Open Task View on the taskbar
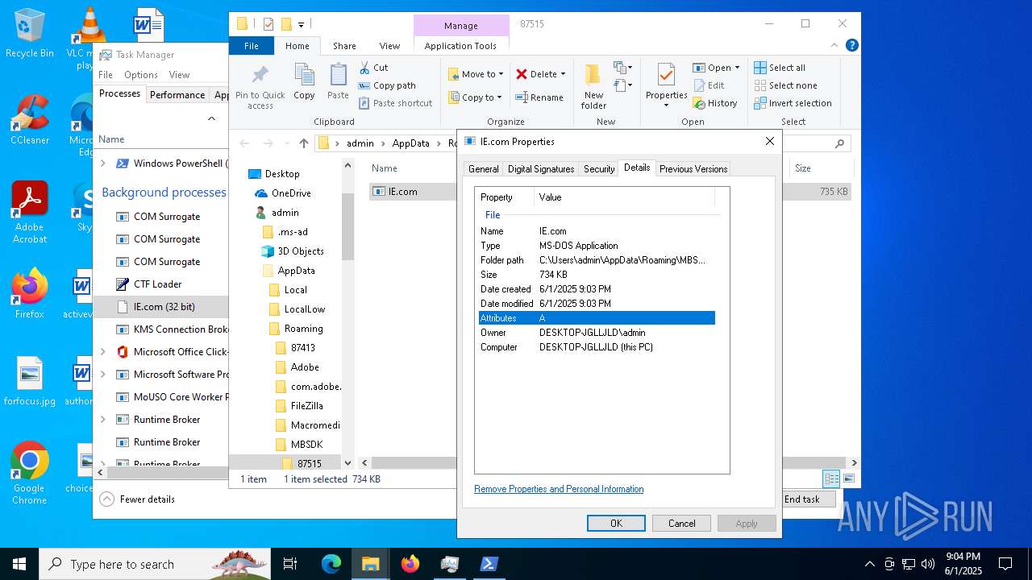1032x580 pixels. (x=290, y=564)
